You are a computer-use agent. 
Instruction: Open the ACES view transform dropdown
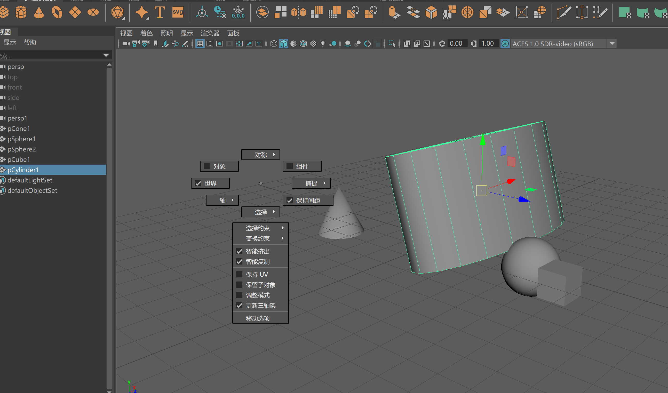612,44
